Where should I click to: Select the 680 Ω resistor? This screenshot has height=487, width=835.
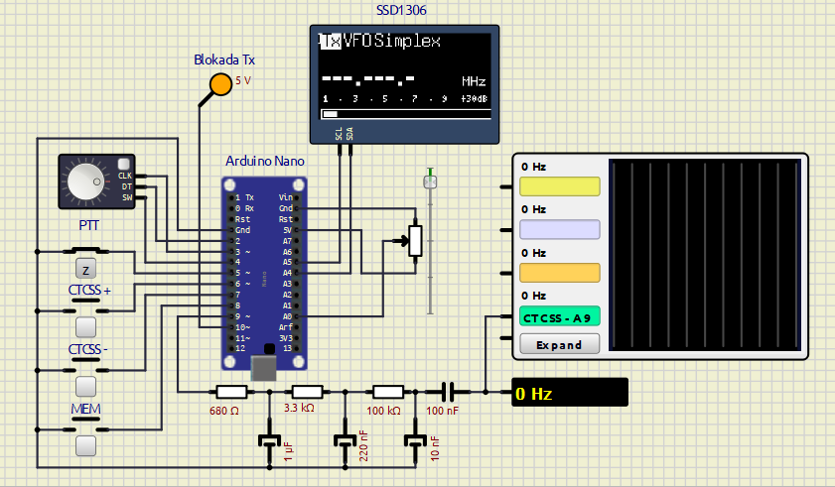coord(231,392)
